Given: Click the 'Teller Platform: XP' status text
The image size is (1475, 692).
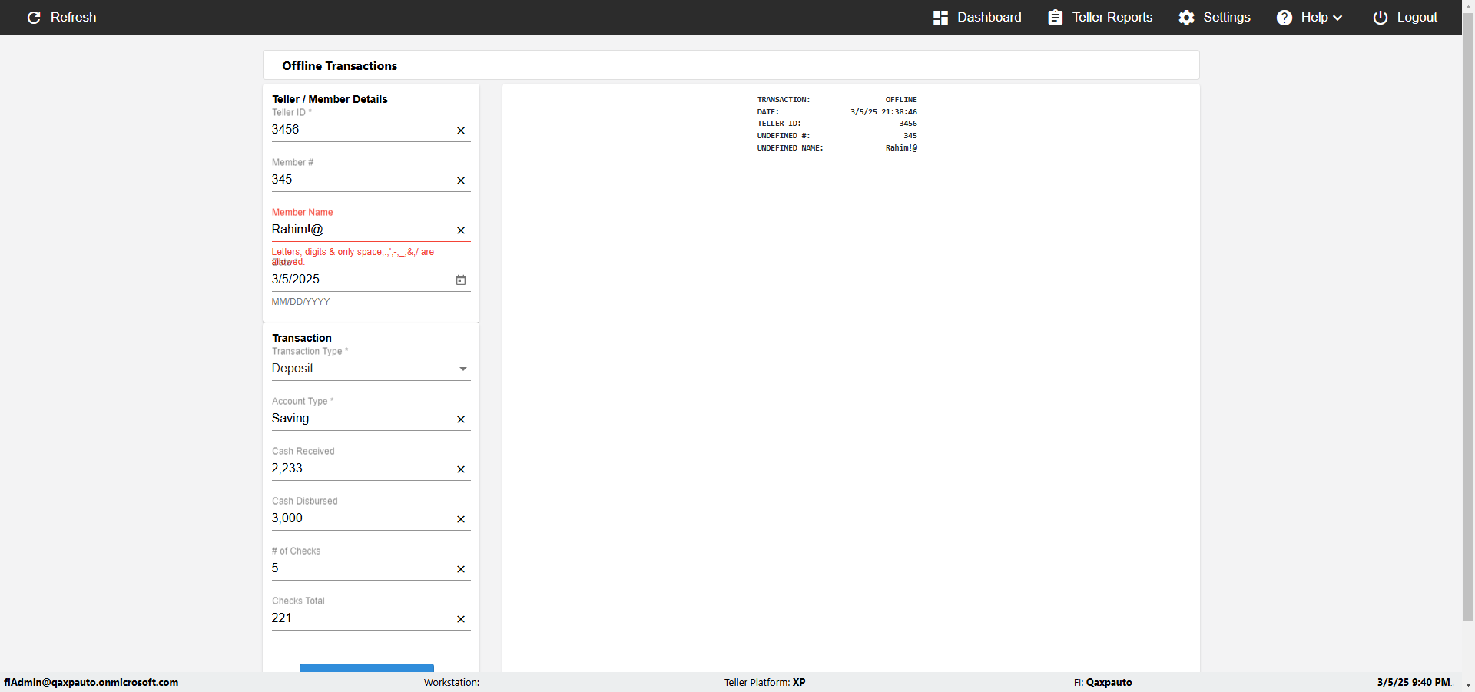Looking at the screenshot, I should [x=764, y=683].
